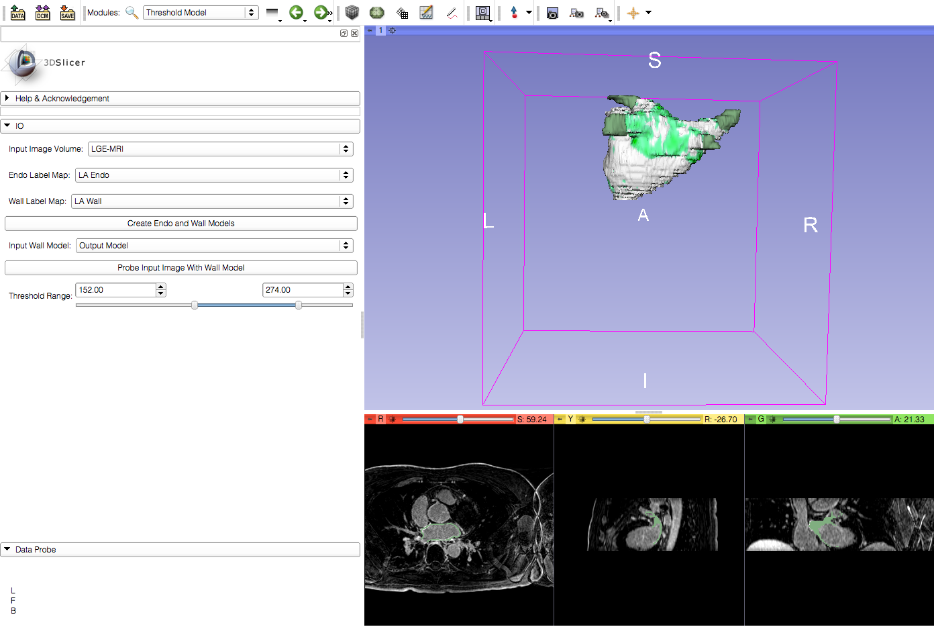
Task: Open the layout selection icon
Action: (x=482, y=13)
